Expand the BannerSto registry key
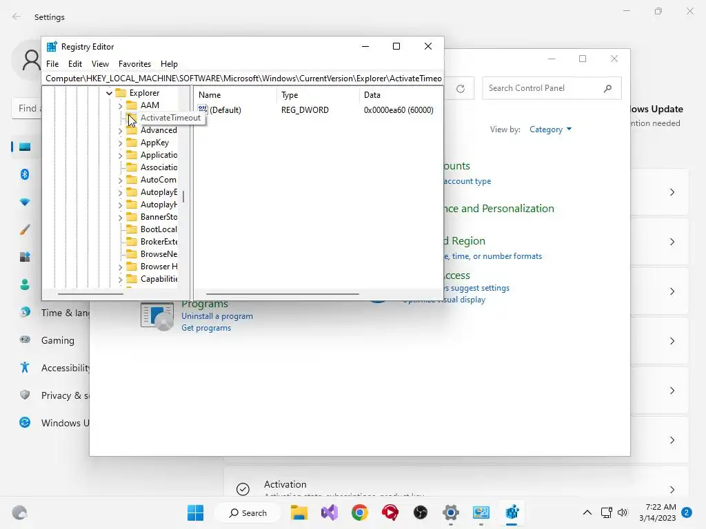This screenshot has width=706, height=529. tap(120, 218)
